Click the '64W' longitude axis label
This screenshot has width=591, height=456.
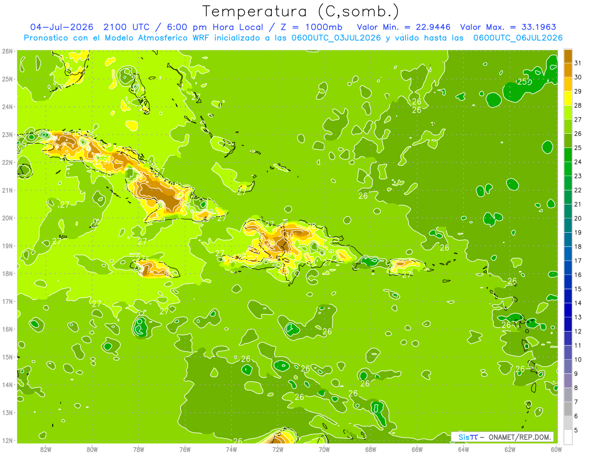point(463,449)
